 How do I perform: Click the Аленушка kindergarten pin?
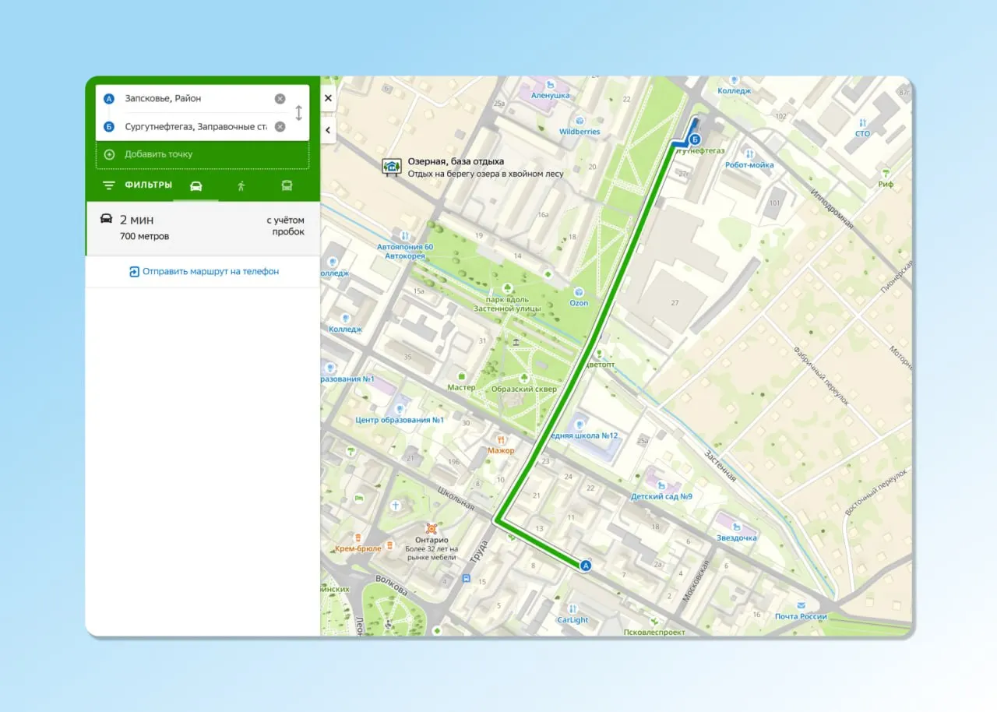point(551,85)
